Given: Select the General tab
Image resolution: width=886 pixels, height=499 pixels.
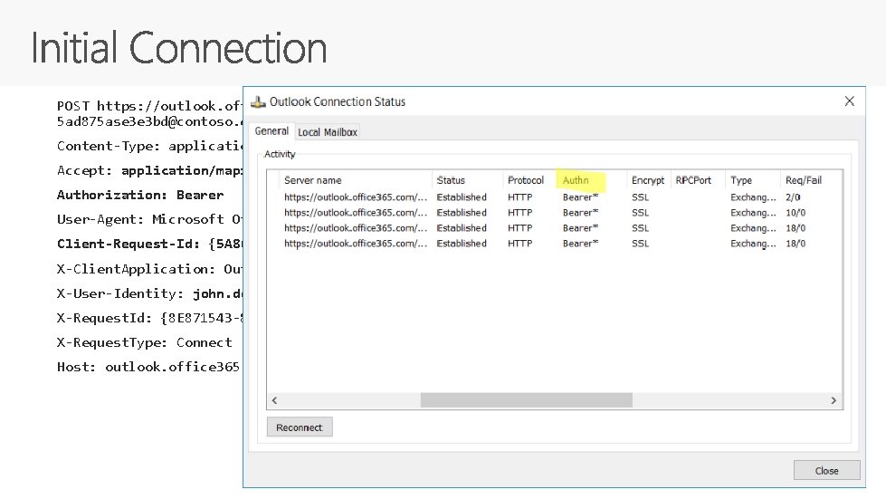Looking at the screenshot, I should (272, 131).
